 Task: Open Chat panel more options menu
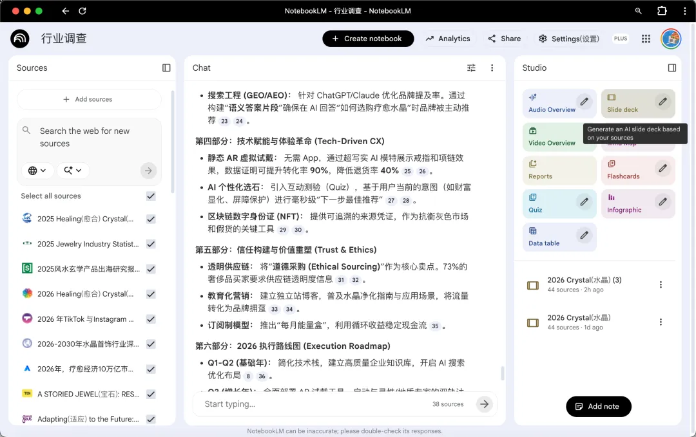pos(492,68)
